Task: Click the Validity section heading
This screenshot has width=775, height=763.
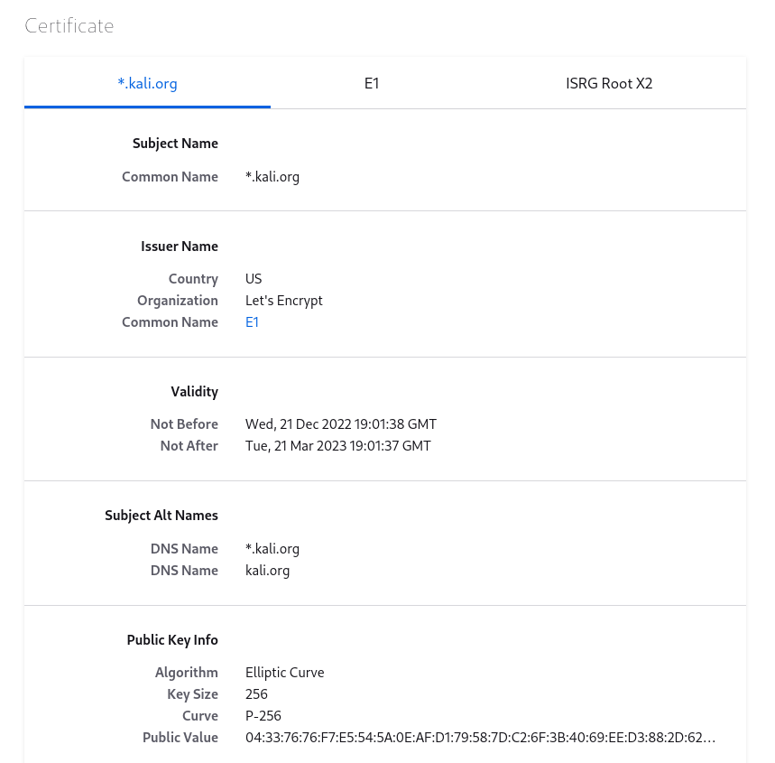Action: click(194, 391)
